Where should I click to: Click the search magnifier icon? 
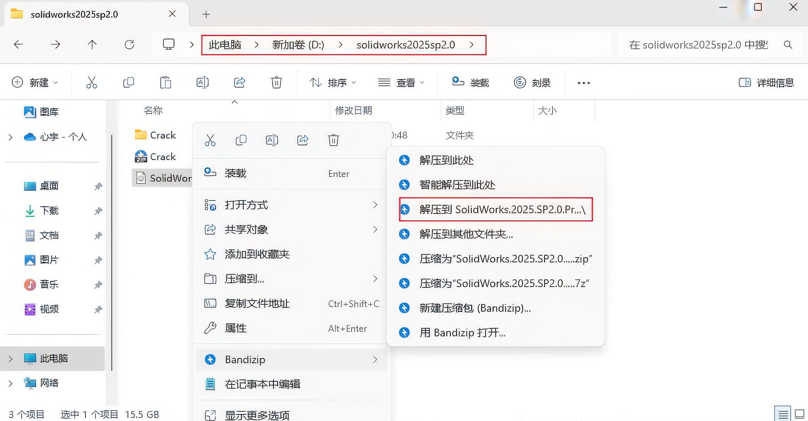point(788,45)
